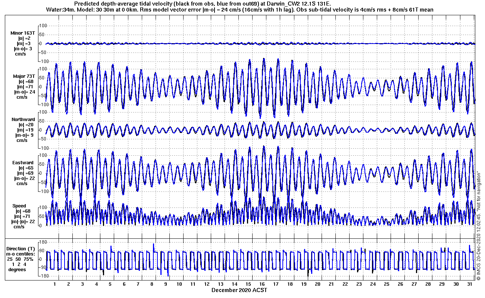The width and height of the screenshot is (485, 298).
Task: Click the 'Water:34m. Model' subtitle line
Action: click(x=240, y=10)
